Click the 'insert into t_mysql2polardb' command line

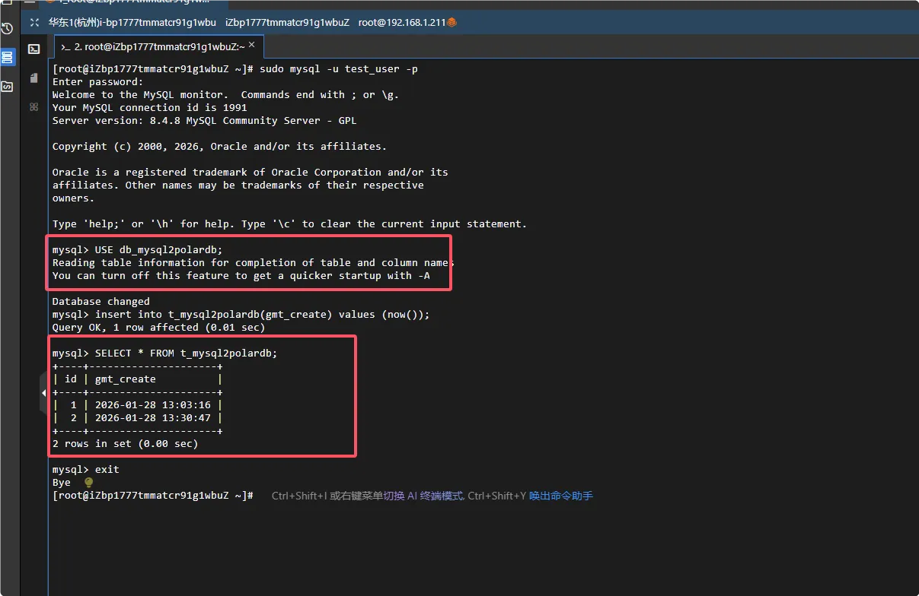tap(241, 315)
